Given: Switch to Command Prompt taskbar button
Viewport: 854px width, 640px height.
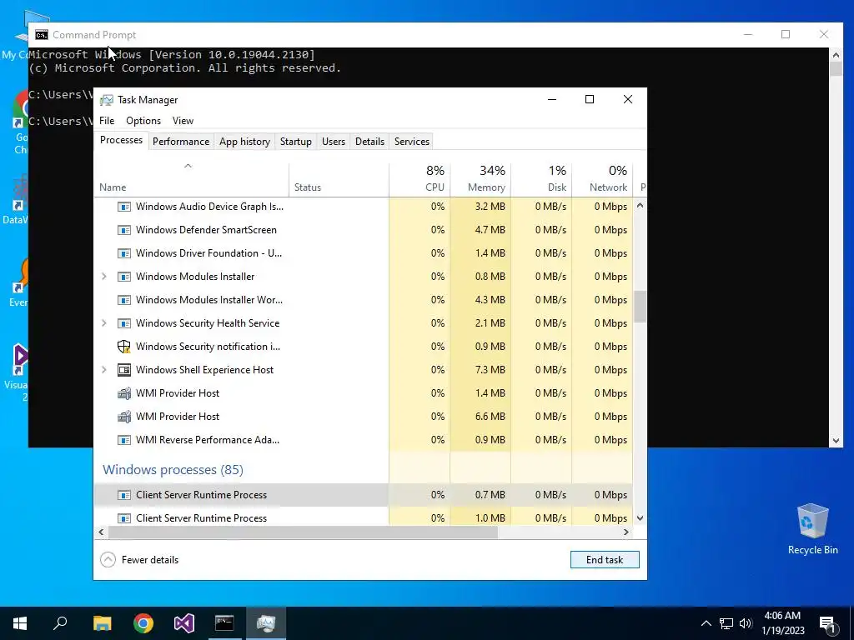Looking at the screenshot, I should (x=224, y=623).
